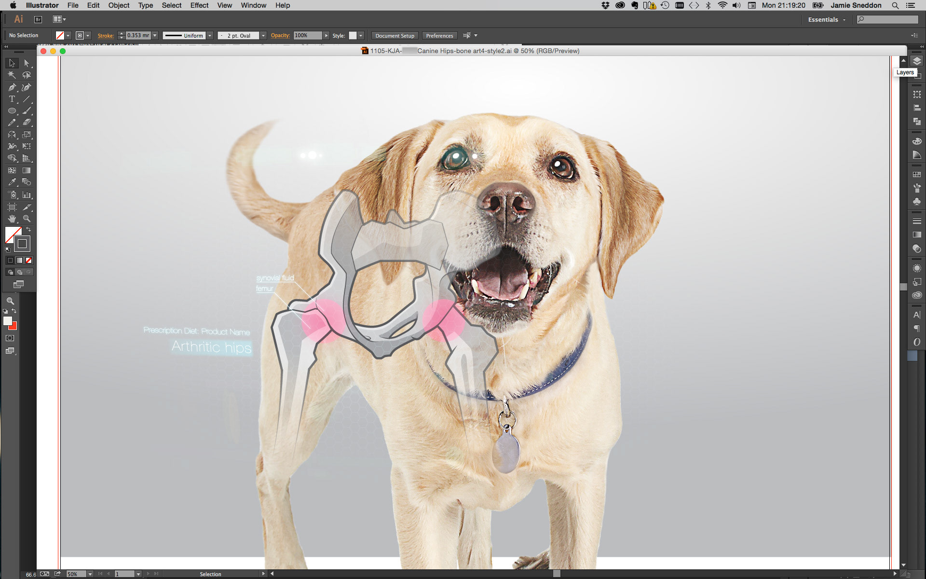926x579 pixels.
Task: Activate the Hand tool
Action: coord(12,219)
